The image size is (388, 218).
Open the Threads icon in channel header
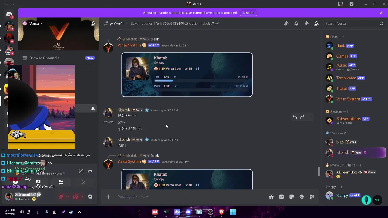[286, 23]
